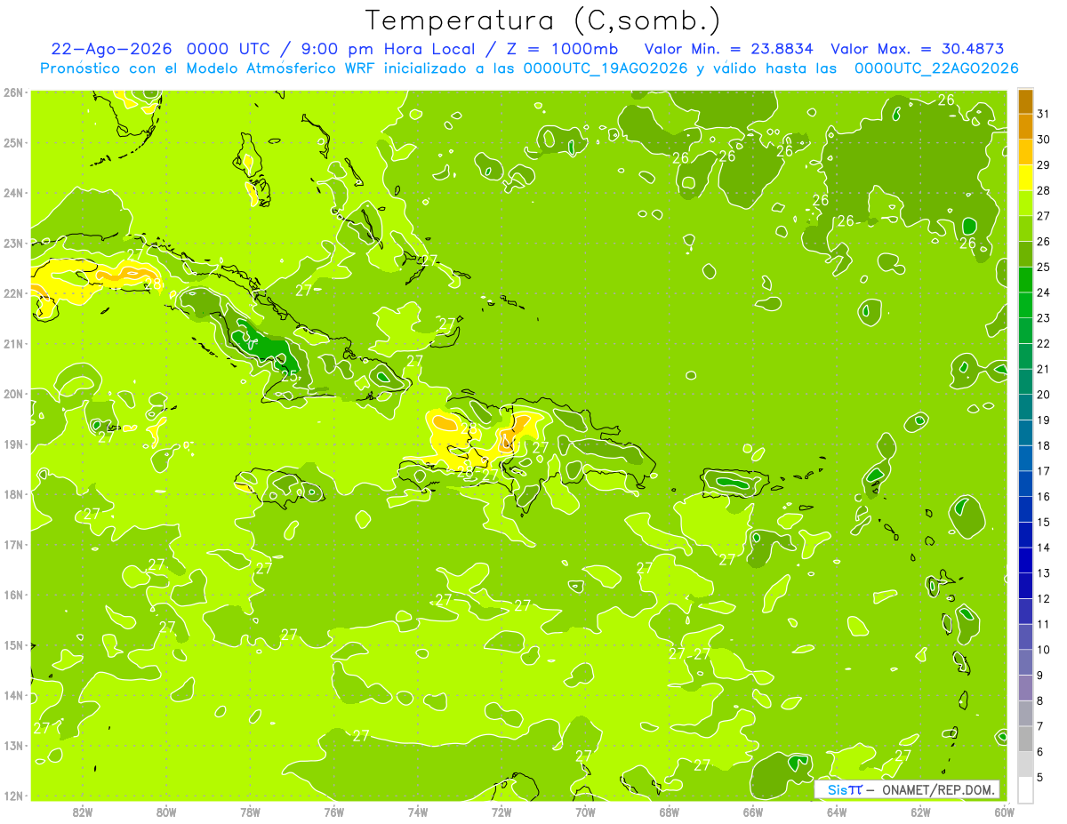Viewport: 1067px width, 824px height.
Task: Click the orange color bar segment between 30 and 31
Action: pos(1025,127)
